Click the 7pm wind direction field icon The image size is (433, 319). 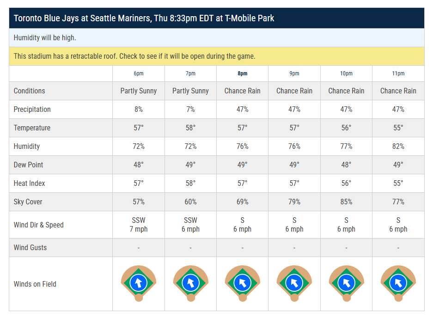[190, 283]
